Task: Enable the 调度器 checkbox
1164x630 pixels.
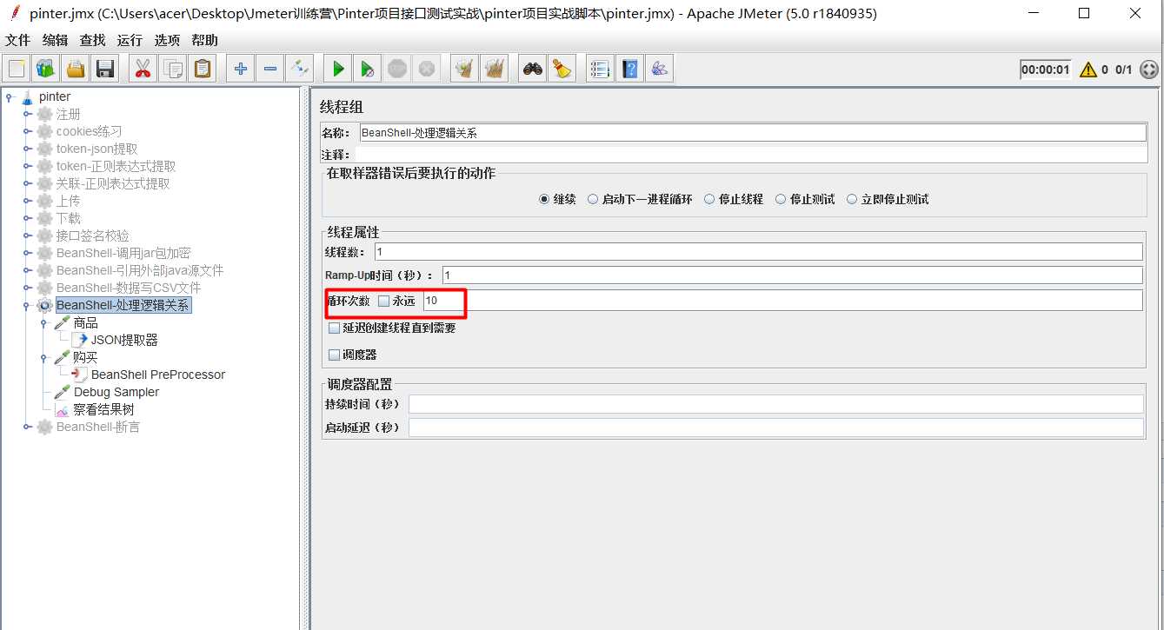Action: click(334, 355)
